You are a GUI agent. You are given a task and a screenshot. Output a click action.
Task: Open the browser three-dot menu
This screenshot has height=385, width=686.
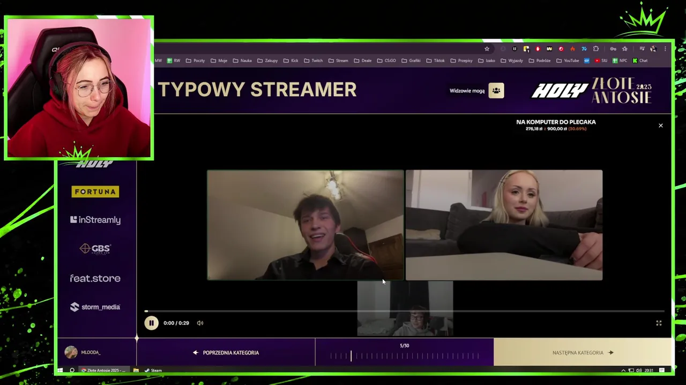pos(665,49)
